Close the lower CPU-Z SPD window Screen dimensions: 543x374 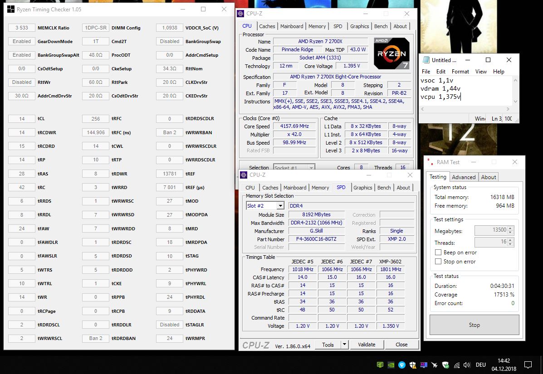(x=410, y=175)
